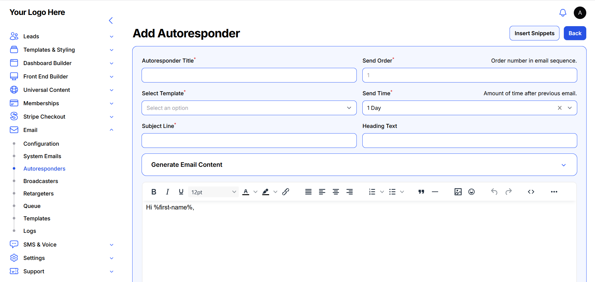
Task: Click the blockquote icon
Action: [x=421, y=192]
